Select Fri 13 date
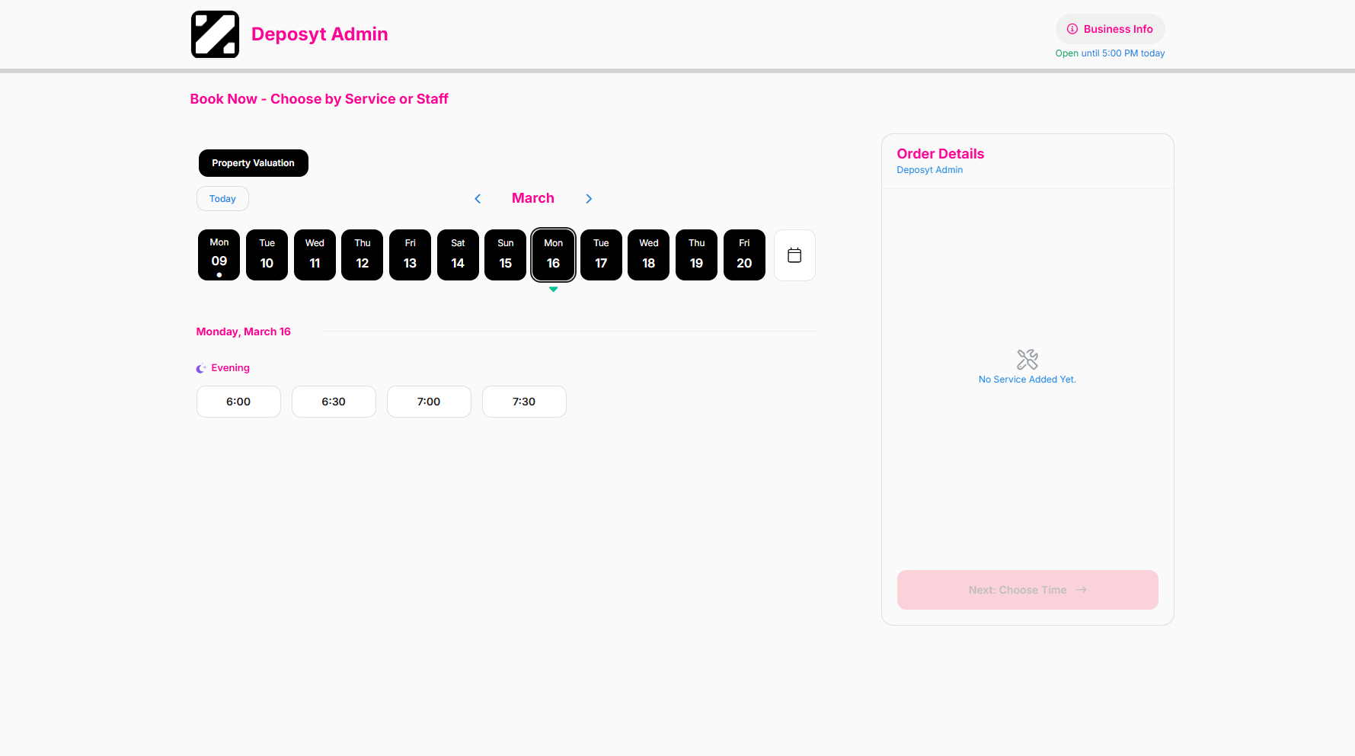 point(410,255)
